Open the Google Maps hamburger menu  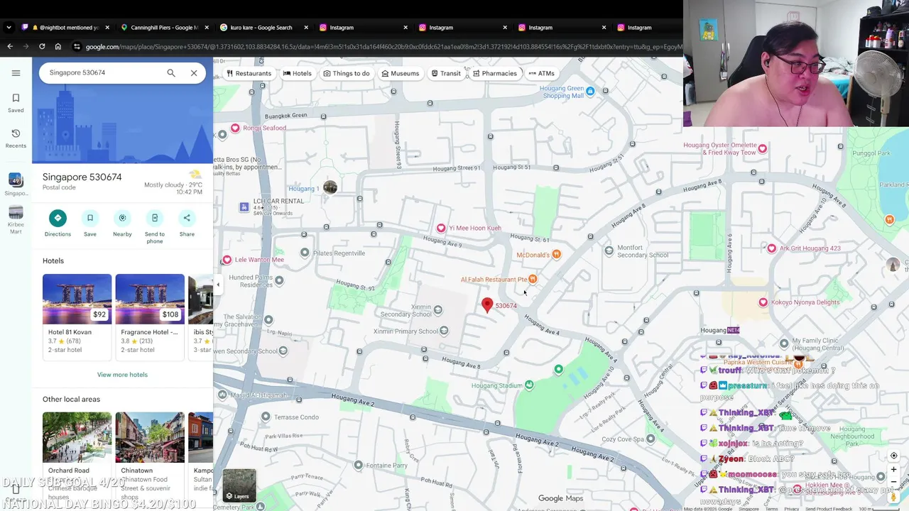coord(16,73)
